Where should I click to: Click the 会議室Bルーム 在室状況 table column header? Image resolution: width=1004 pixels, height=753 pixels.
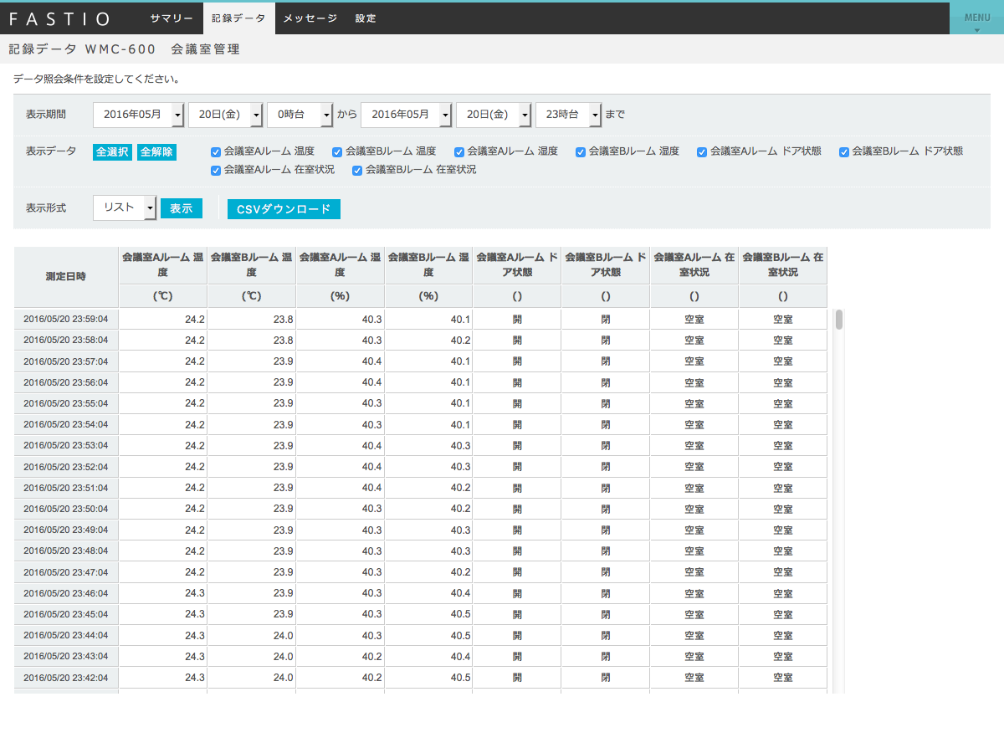(783, 265)
